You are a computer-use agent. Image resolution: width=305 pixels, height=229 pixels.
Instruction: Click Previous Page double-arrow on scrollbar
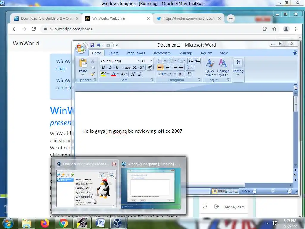point(295,170)
